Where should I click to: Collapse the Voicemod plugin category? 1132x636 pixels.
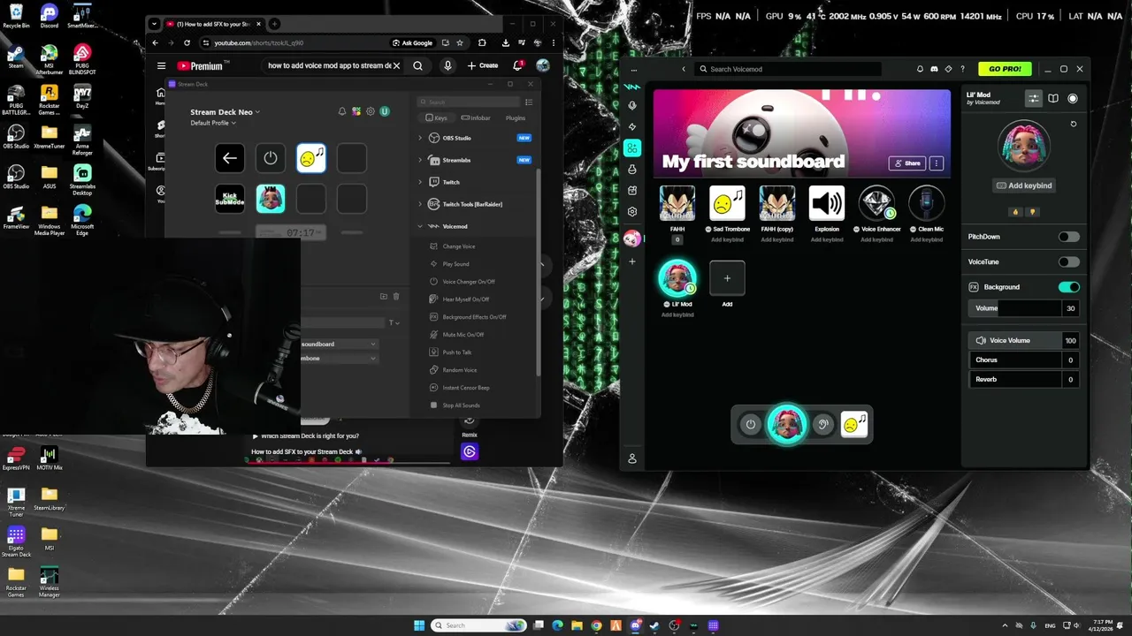click(420, 226)
